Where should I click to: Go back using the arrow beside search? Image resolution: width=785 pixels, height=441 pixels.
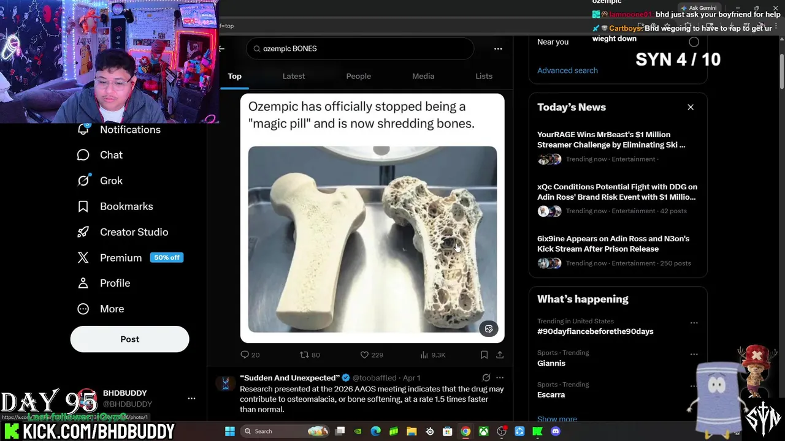(x=222, y=48)
